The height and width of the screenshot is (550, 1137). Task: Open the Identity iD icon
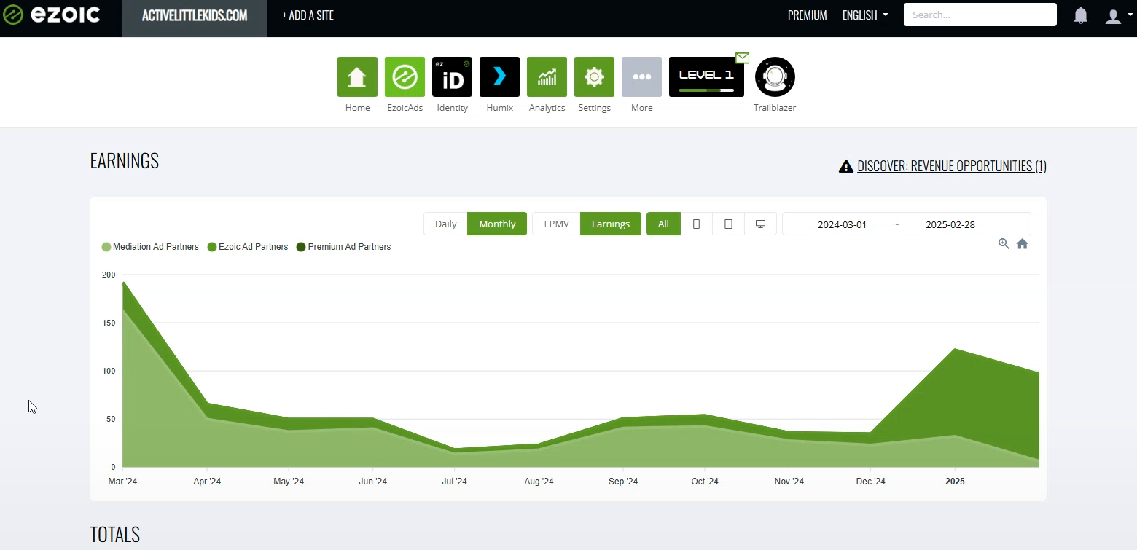(452, 76)
